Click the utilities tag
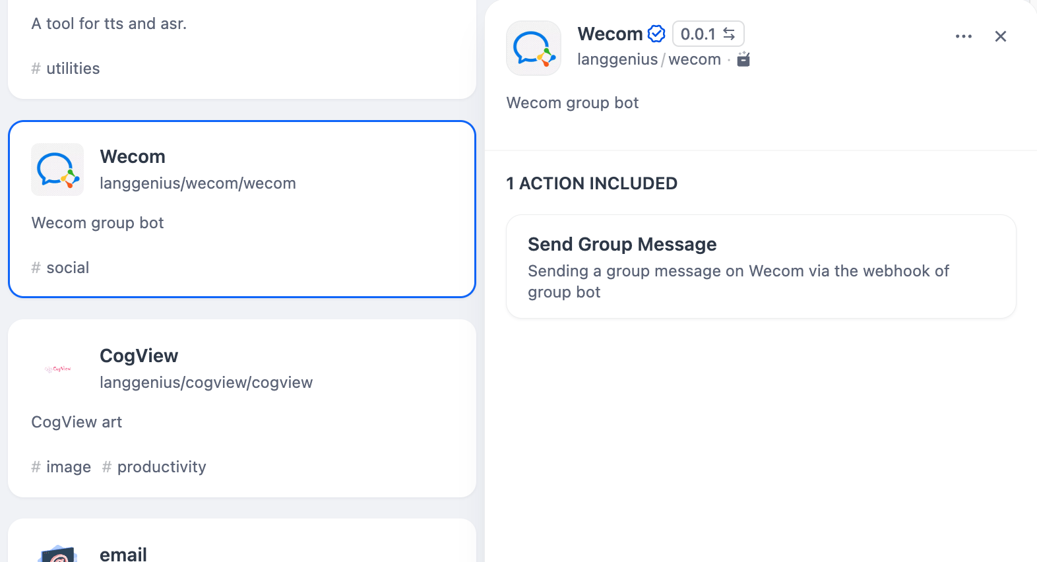The height and width of the screenshot is (562, 1037). 66,69
